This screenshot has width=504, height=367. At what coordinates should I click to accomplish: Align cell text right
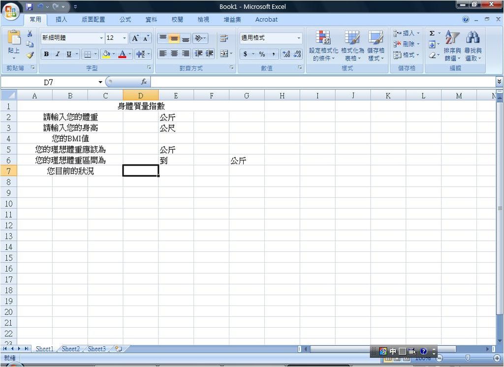[x=186, y=53]
